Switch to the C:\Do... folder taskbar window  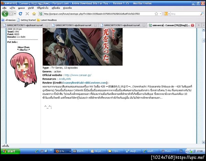(x=115, y=151)
